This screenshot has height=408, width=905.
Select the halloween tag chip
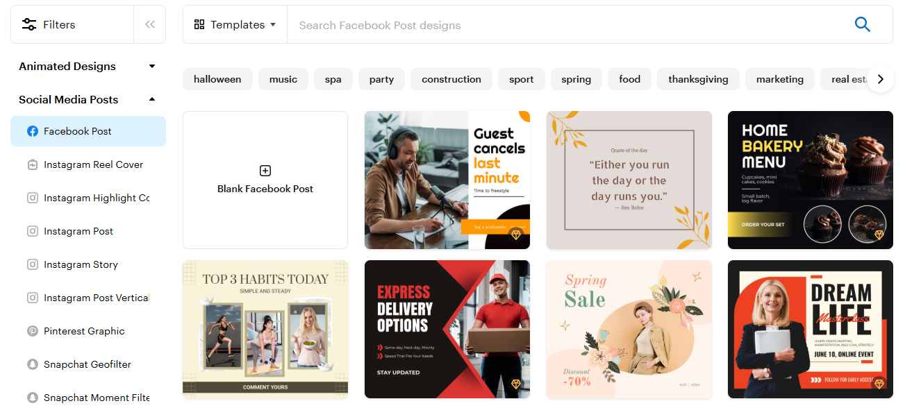pos(217,79)
